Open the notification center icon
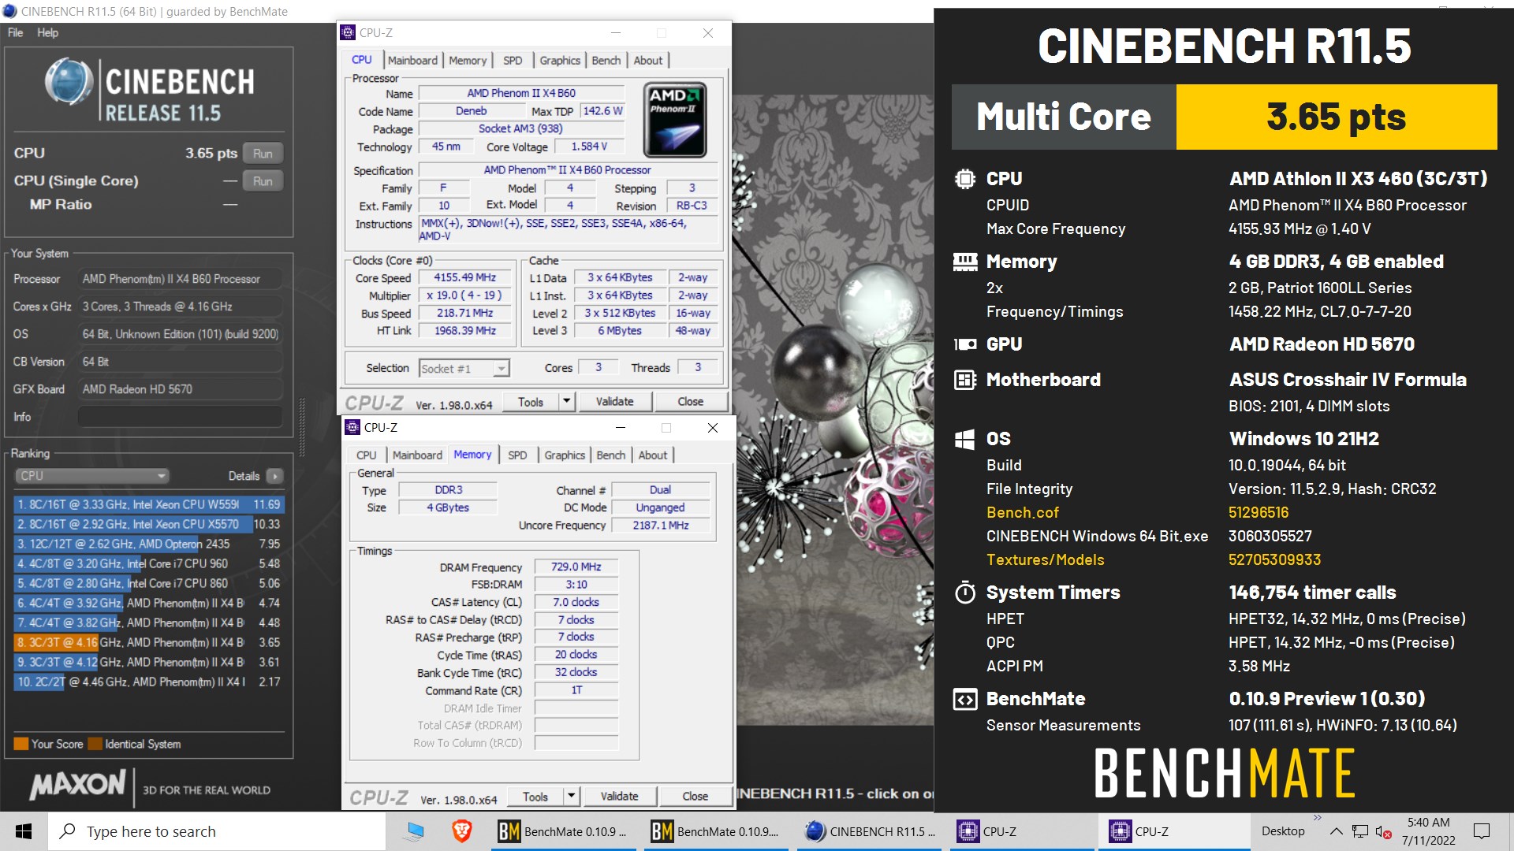This screenshot has height=851, width=1514. point(1482,831)
